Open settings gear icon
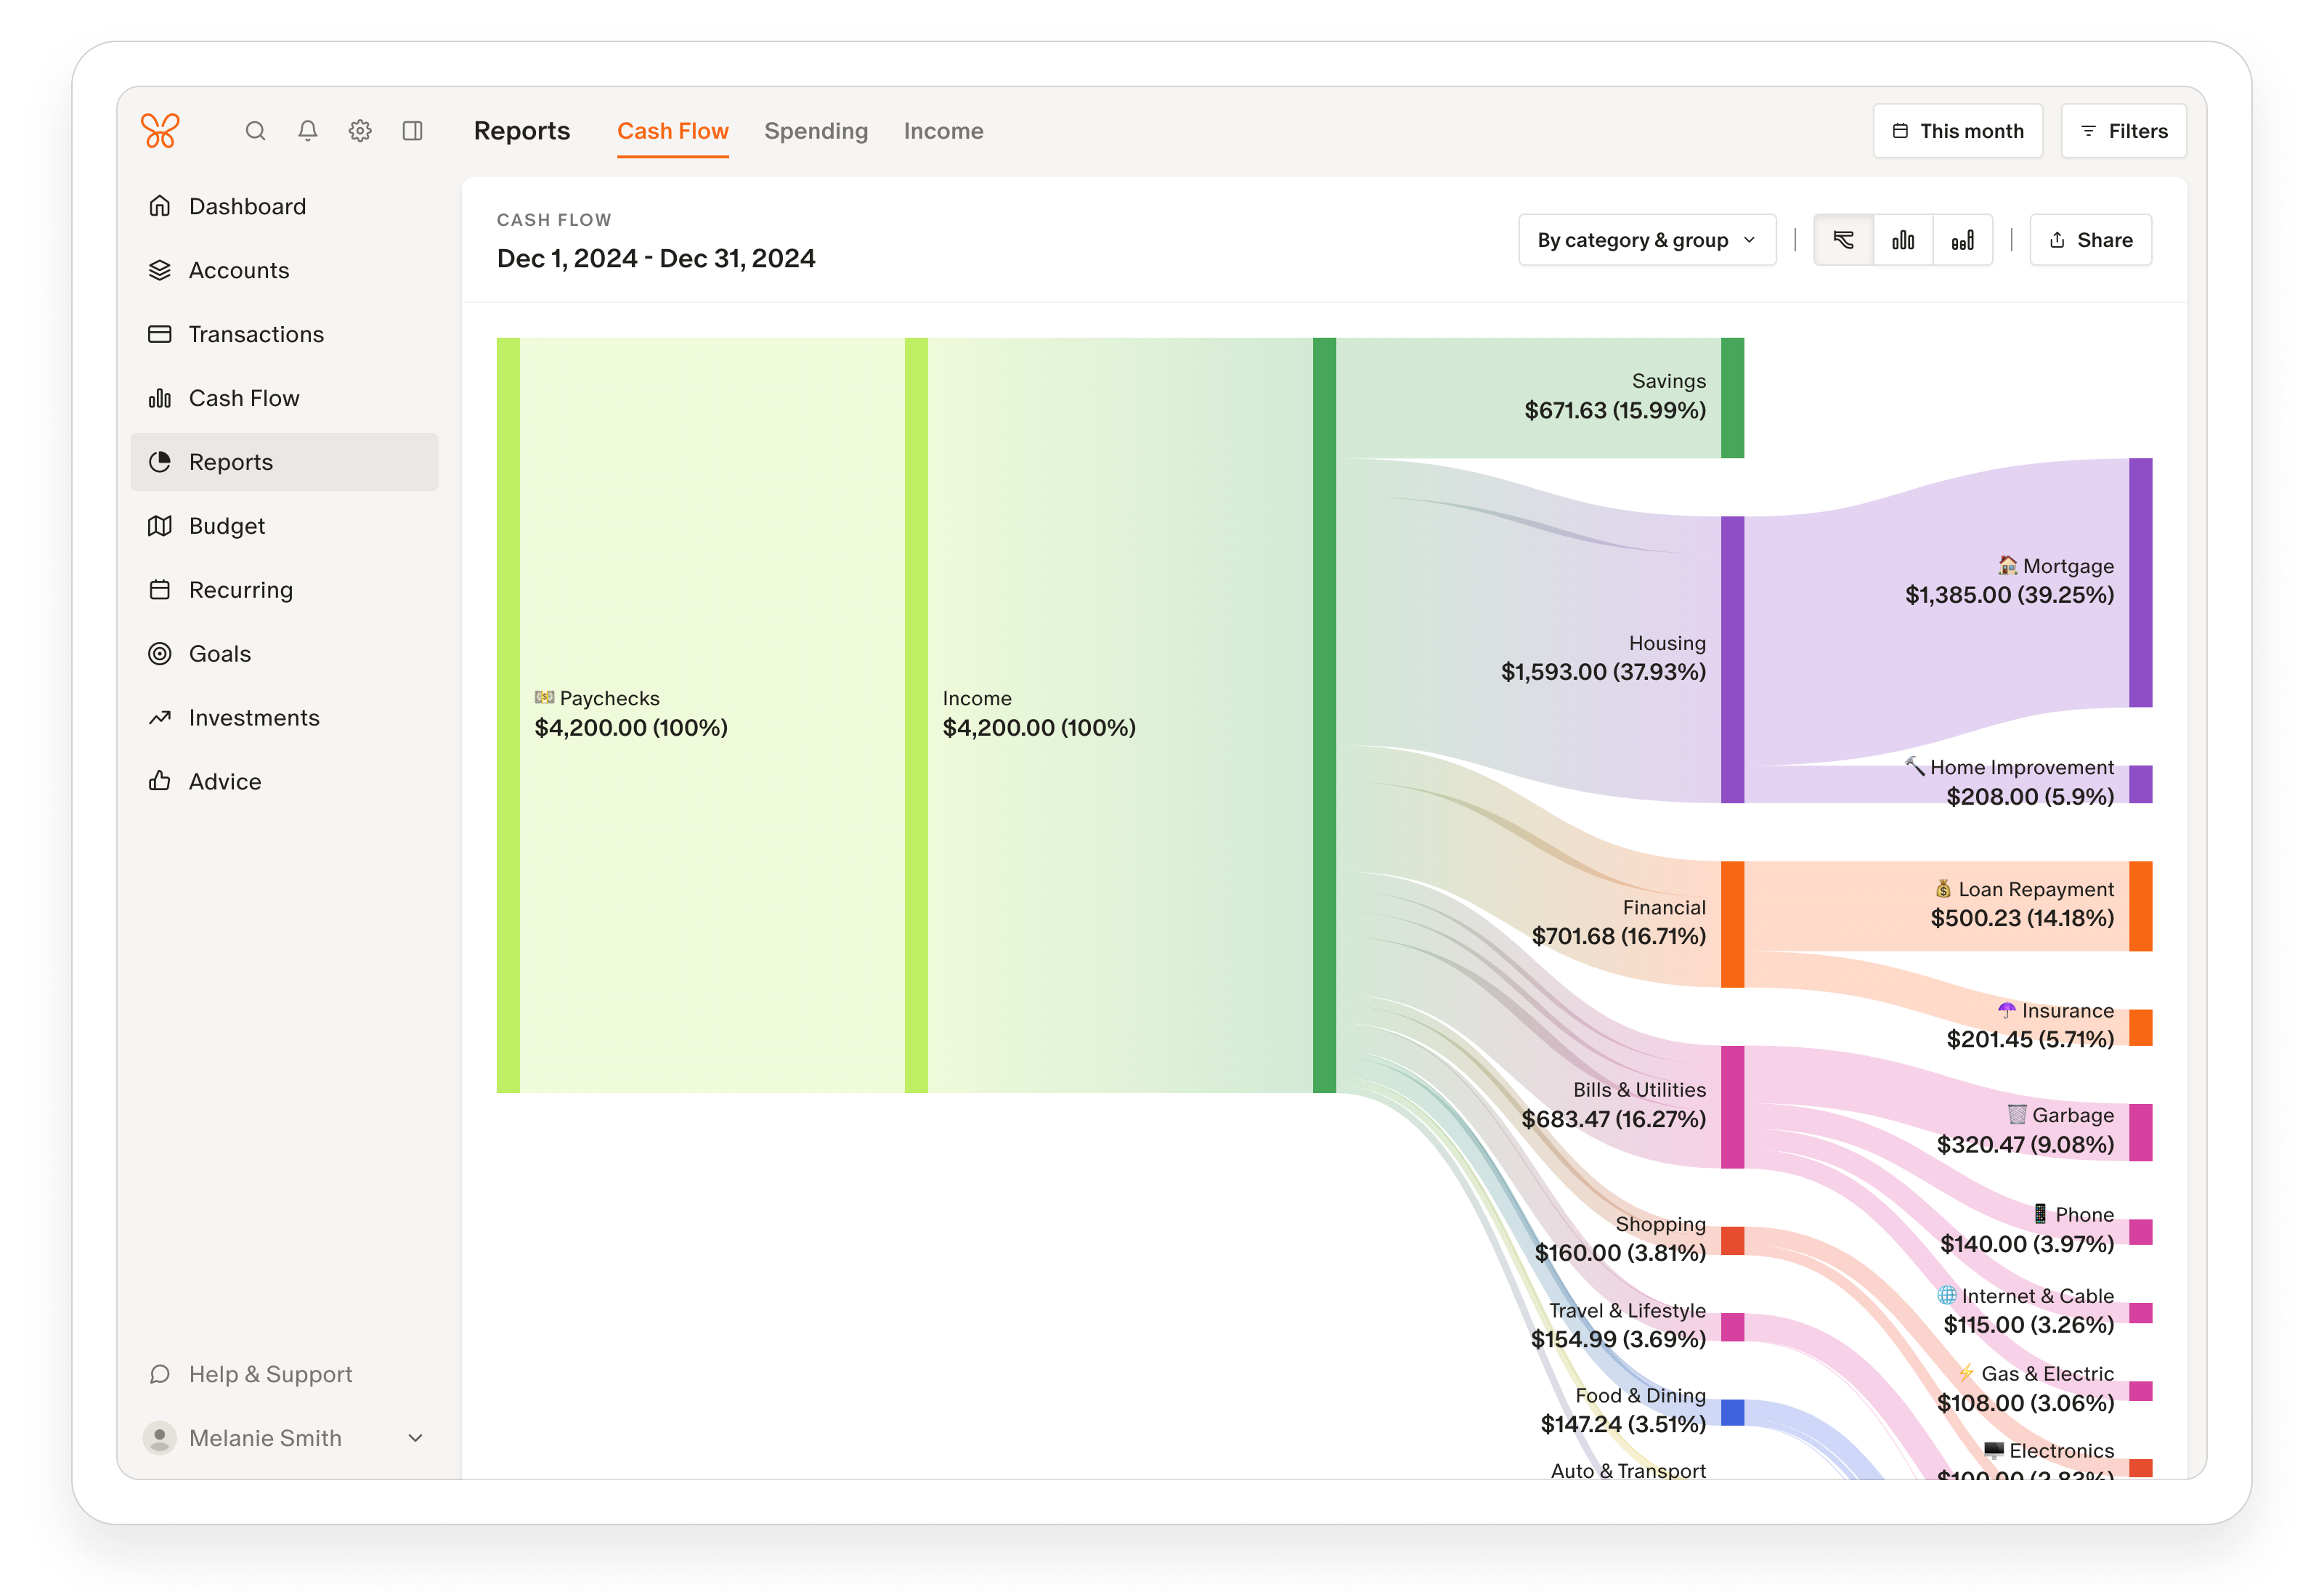Image resolution: width=2324 pixels, height=1592 pixels. coord(360,131)
